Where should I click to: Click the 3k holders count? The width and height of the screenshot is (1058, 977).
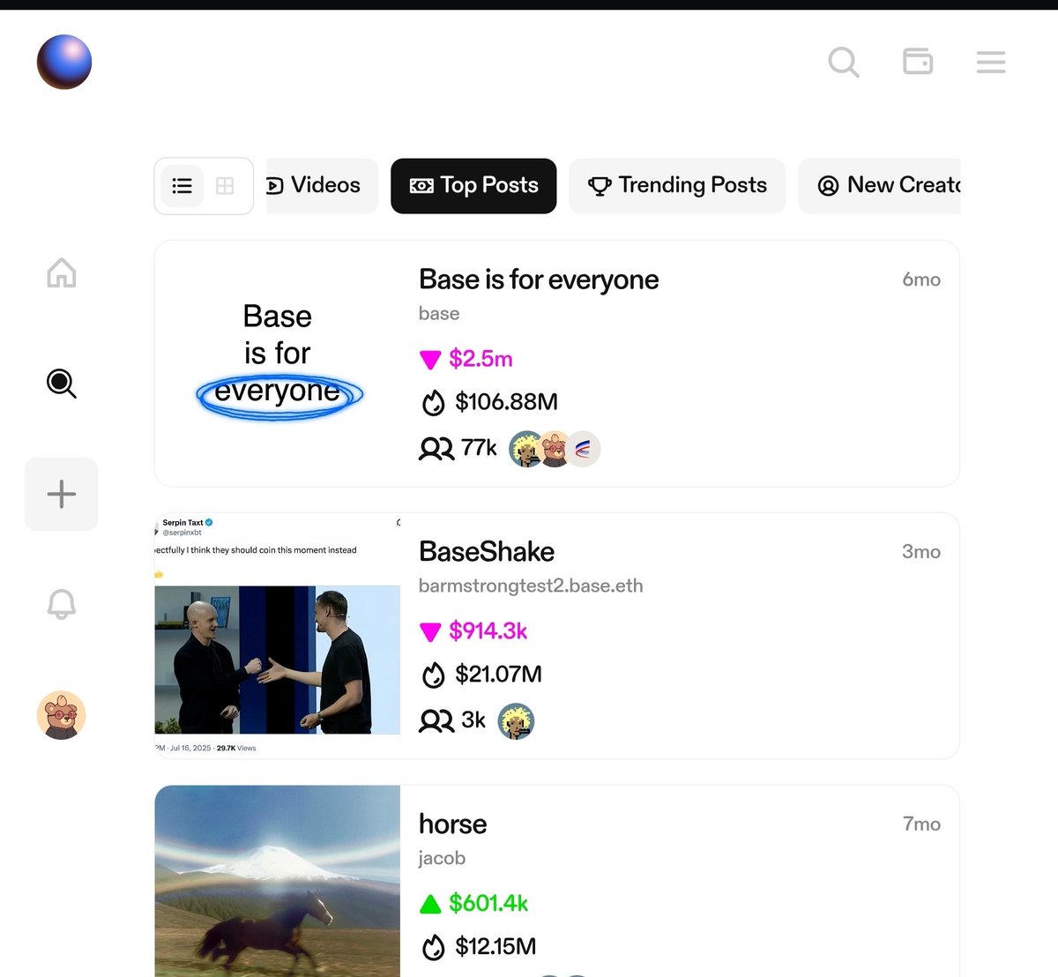[473, 720]
